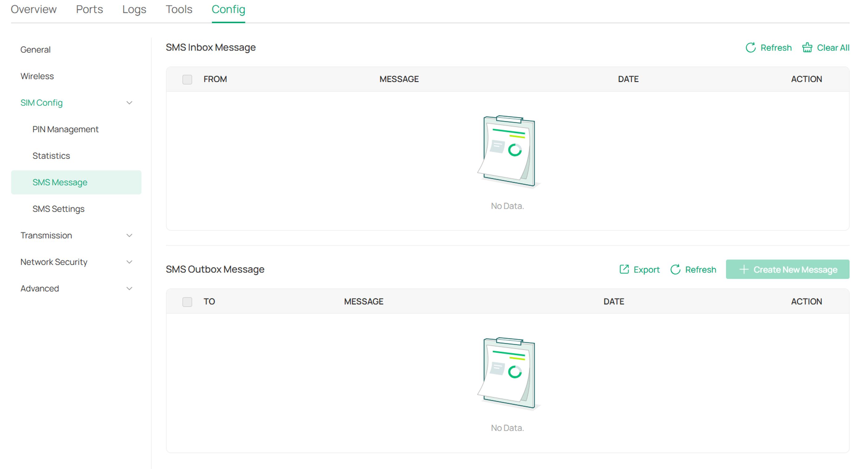Open Advanced section label
852x469 pixels.
pos(40,289)
